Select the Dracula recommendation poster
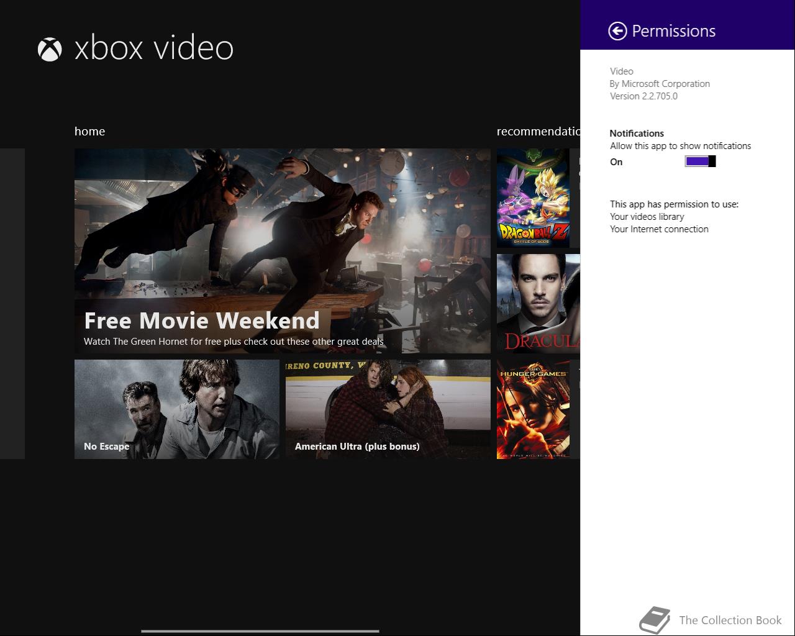Viewport: 795px width, 636px height. [x=538, y=304]
